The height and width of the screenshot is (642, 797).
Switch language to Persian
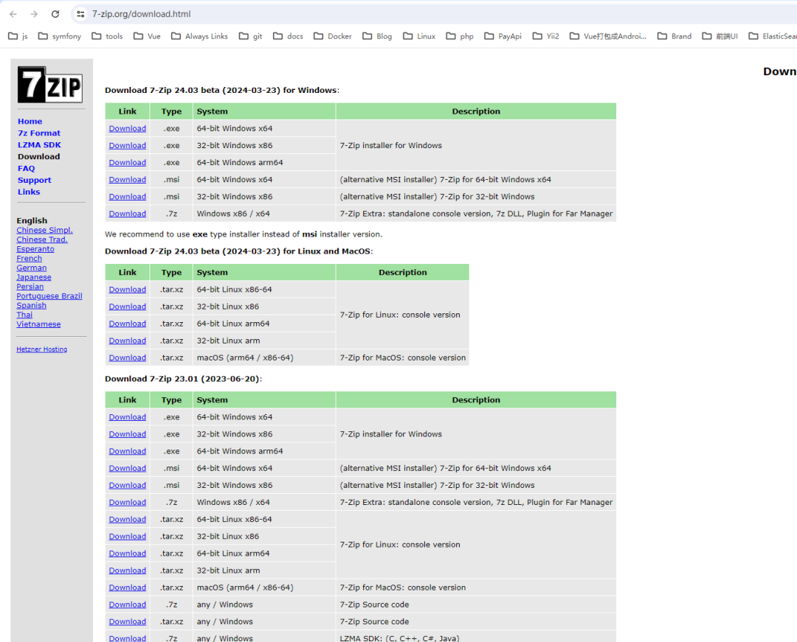[x=30, y=287]
